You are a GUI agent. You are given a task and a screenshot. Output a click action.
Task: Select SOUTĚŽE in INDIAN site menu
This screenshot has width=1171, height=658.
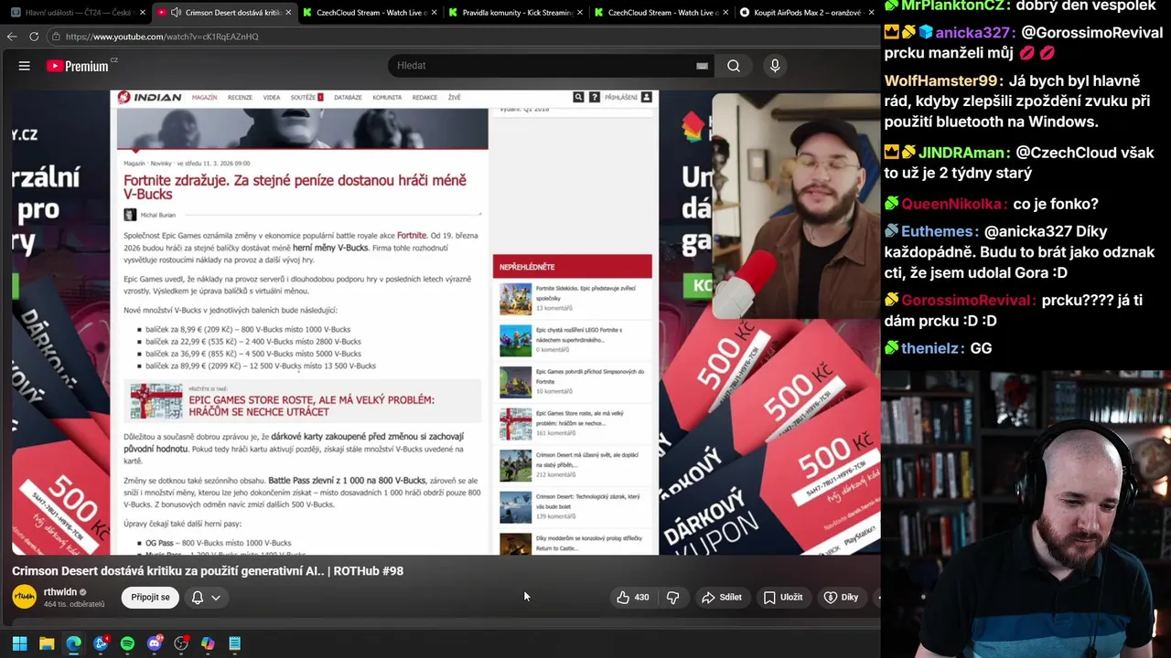pos(303,97)
